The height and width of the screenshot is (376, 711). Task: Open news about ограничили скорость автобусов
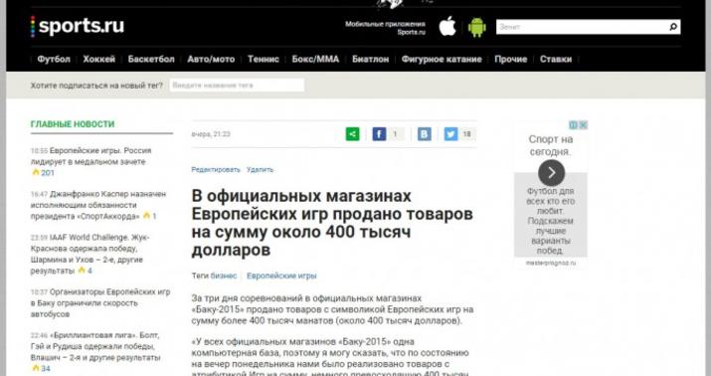100,303
